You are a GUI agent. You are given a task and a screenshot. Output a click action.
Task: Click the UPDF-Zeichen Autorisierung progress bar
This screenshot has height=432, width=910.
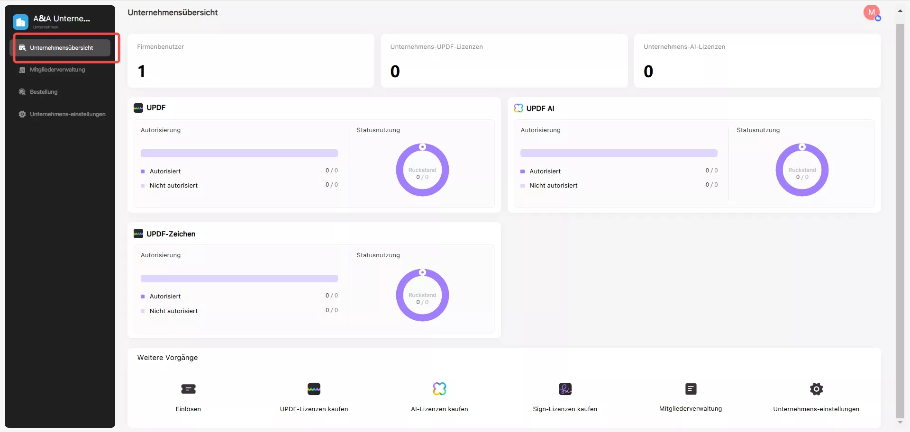click(x=239, y=279)
